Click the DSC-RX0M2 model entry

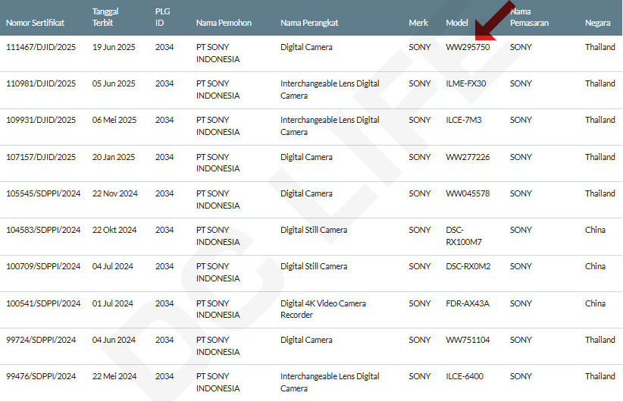tap(468, 266)
